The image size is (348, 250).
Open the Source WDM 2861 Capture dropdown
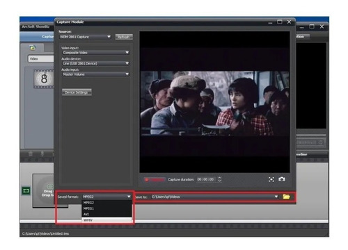tap(85, 37)
